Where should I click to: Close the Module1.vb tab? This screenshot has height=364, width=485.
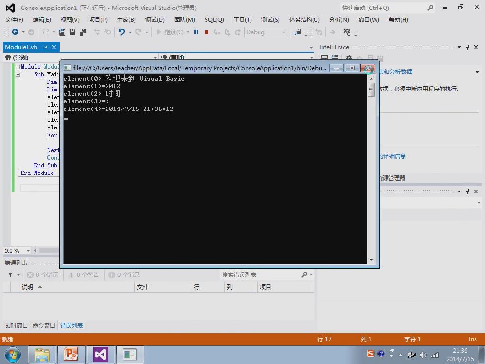tap(54, 47)
